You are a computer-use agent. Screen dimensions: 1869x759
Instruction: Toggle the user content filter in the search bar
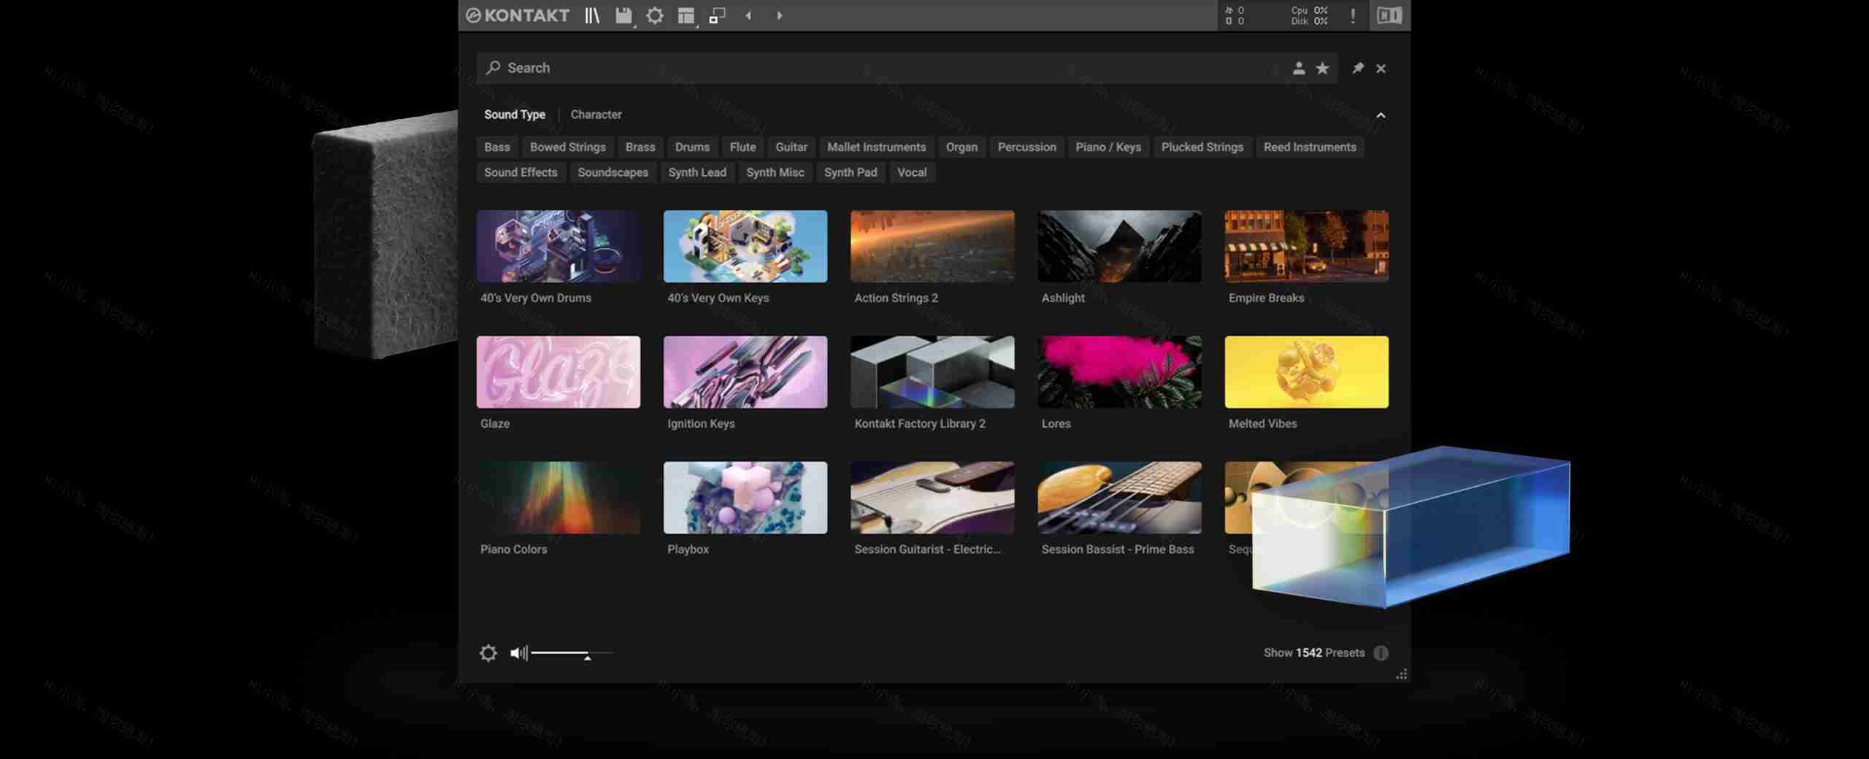click(x=1299, y=68)
